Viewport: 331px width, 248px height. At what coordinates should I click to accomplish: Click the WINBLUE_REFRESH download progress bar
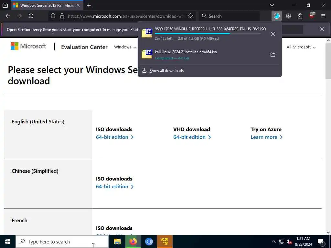tap(208, 34)
